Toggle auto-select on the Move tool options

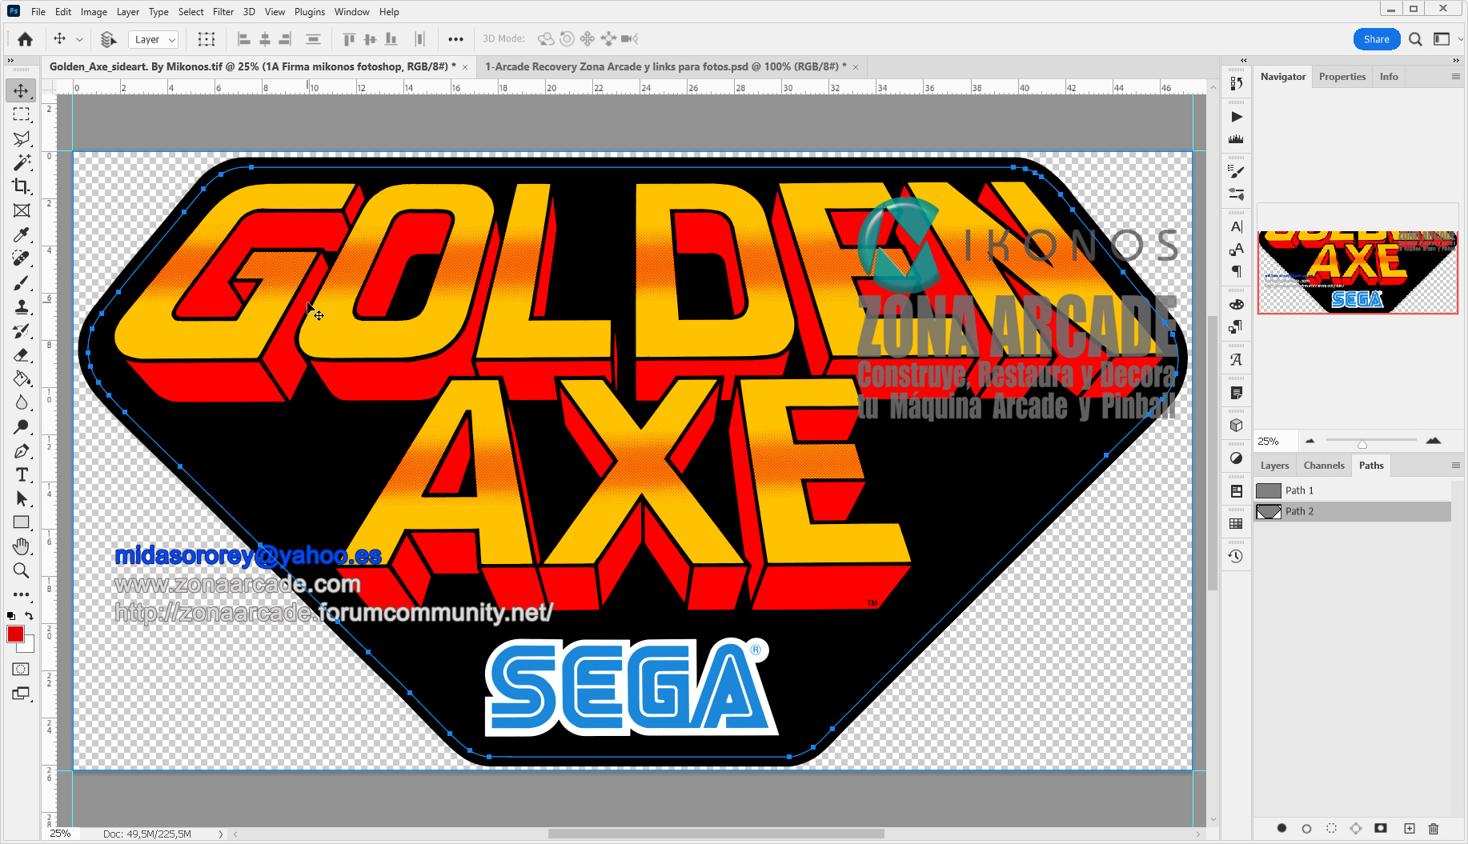click(x=108, y=38)
